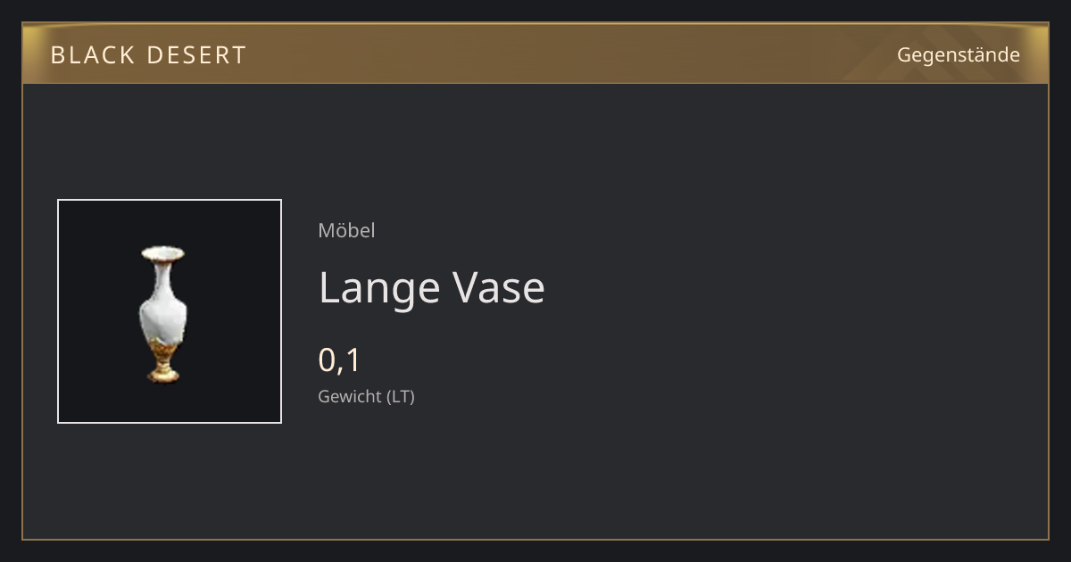The height and width of the screenshot is (562, 1071).
Task: Open the Gegenstände link in header
Action: click(x=958, y=54)
